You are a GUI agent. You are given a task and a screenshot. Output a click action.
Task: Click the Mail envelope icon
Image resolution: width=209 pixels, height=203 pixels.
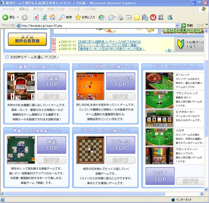[111, 17]
